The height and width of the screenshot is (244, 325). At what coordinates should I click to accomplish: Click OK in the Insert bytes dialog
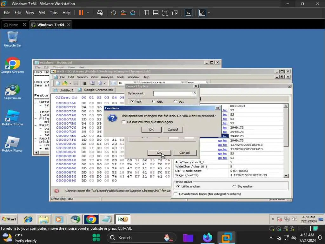pyautogui.click(x=159, y=153)
